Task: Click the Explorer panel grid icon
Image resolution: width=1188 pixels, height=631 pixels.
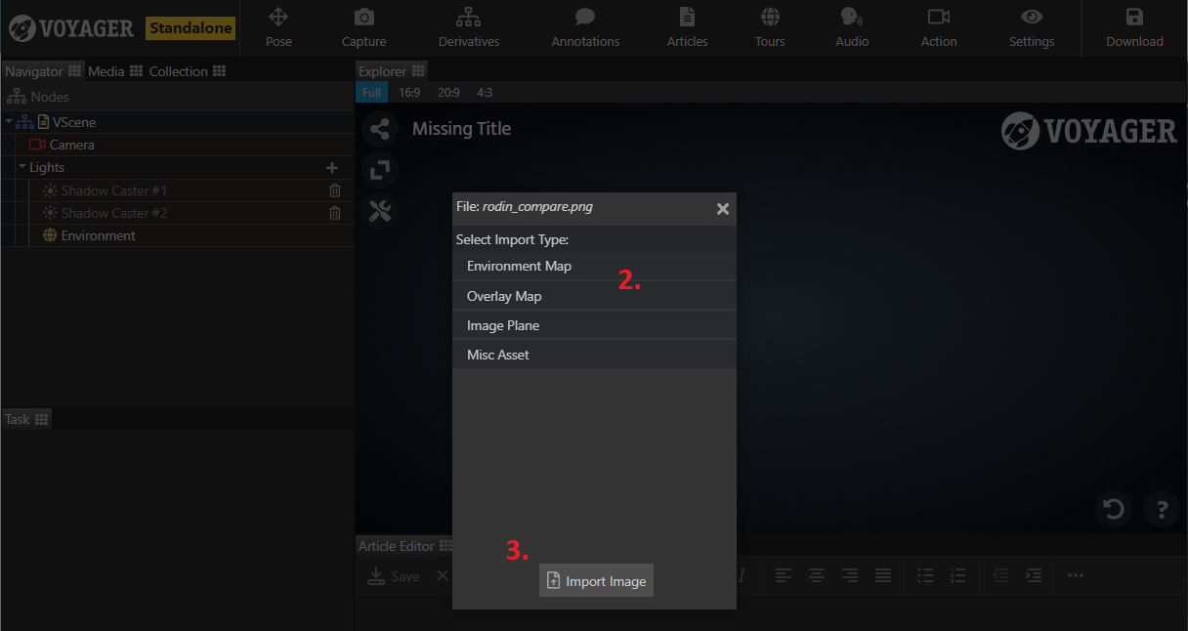Action: coord(419,71)
